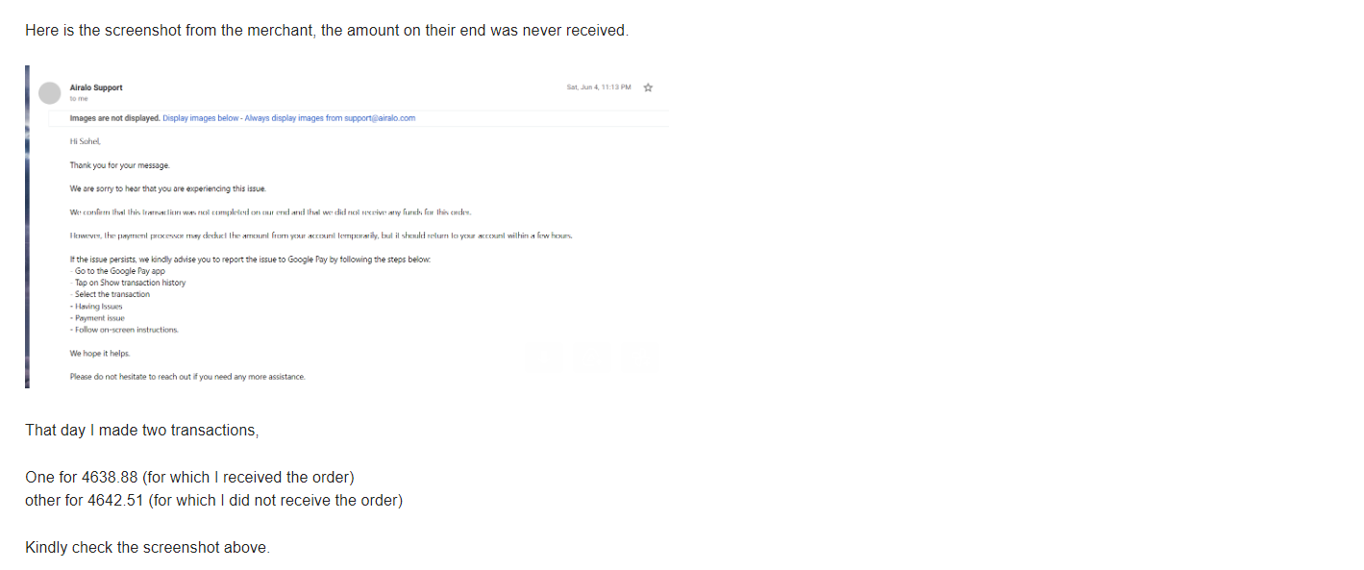This screenshot has width=1364, height=570.
Task: Click the gray sender avatar circle
Action: [49, 92]
